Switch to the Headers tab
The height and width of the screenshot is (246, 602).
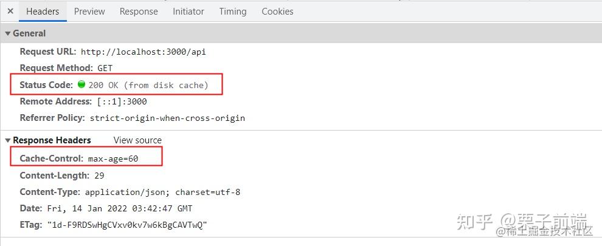(x=43, y=12)
